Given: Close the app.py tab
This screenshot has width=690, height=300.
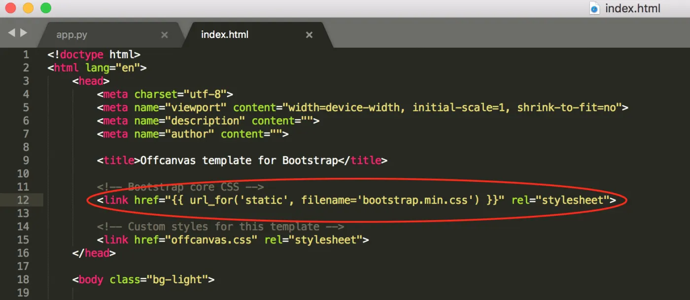Looking at the screenshot, I should (165, 35).
